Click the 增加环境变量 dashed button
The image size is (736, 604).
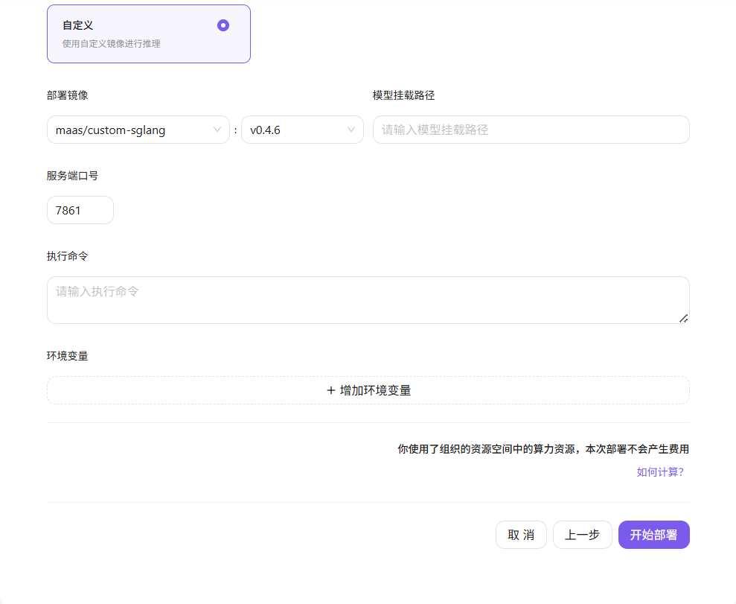[x=368, y=390]
